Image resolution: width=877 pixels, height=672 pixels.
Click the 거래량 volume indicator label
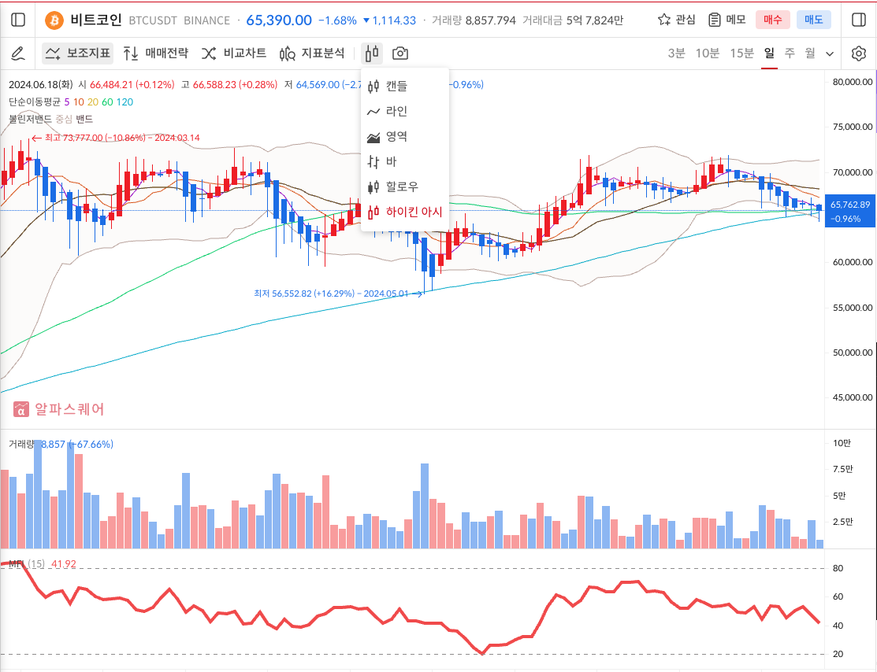coord(21,444)
